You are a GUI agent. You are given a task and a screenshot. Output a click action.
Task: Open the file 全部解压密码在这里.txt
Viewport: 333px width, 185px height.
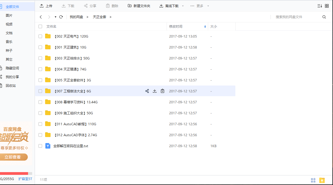pos(71,146)
